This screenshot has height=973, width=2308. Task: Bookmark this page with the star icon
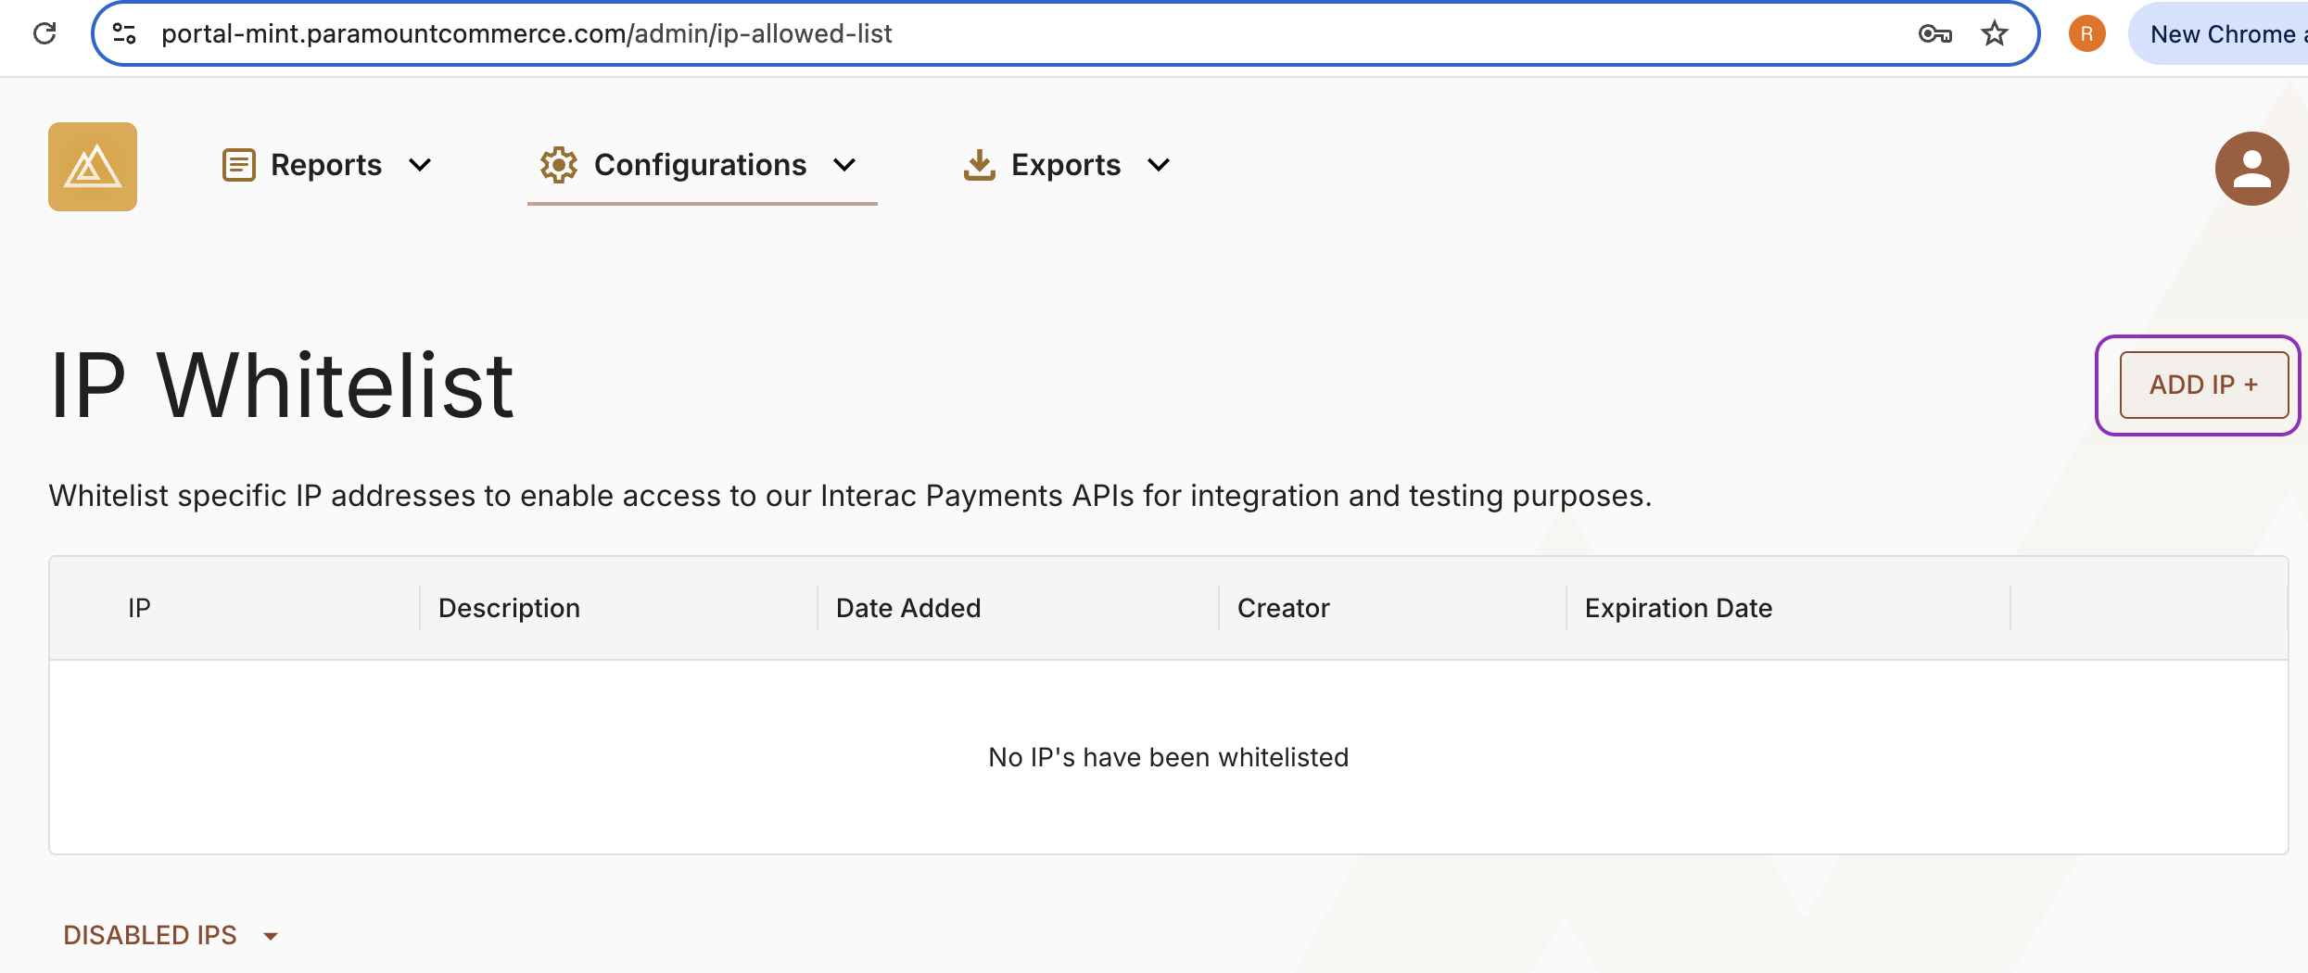tap(1994, 33)
